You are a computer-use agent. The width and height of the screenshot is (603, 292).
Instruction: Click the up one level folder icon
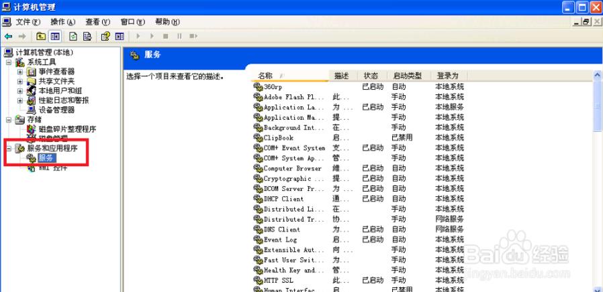coord(41,36)
